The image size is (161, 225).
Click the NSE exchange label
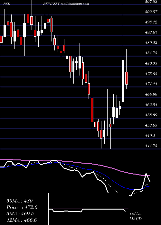coord(7,4)
